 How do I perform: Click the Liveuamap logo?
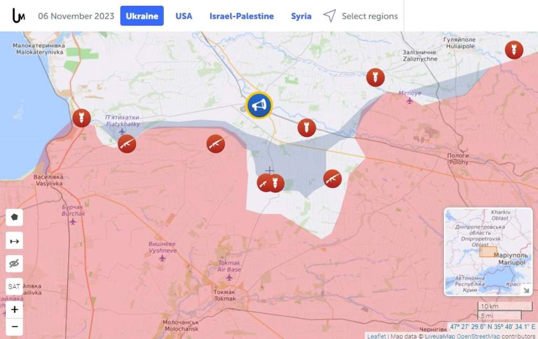point(18,16)
